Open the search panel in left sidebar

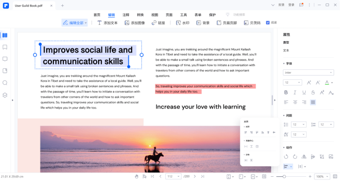5,83
